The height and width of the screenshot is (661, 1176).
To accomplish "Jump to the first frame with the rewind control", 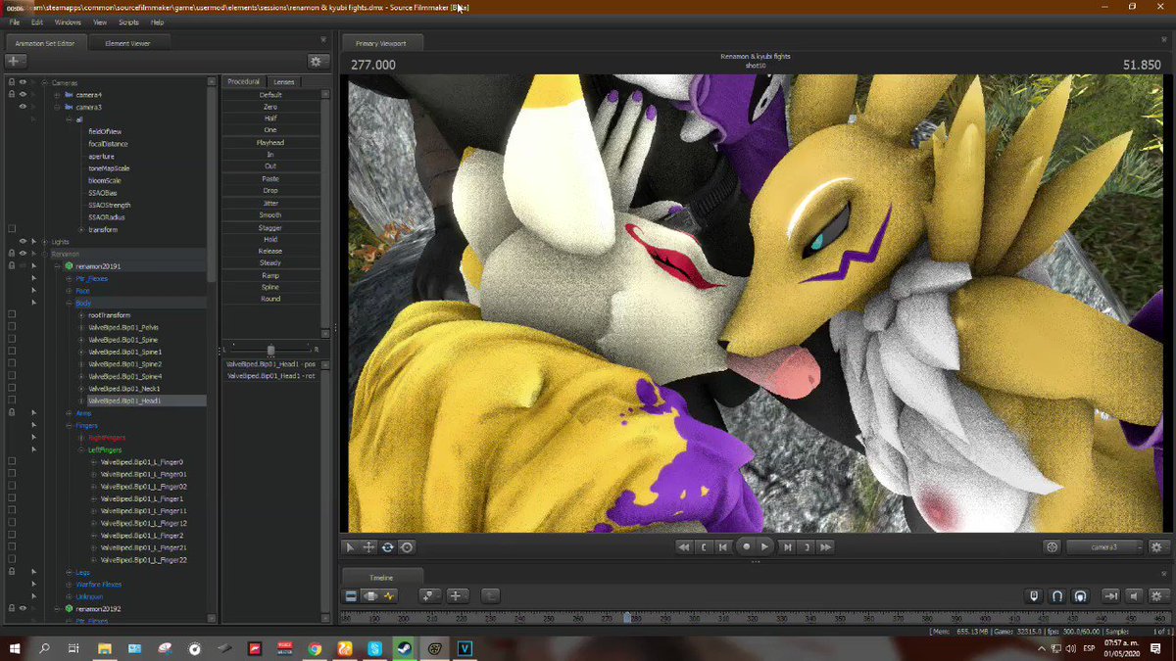I will (x=684, y=547).
